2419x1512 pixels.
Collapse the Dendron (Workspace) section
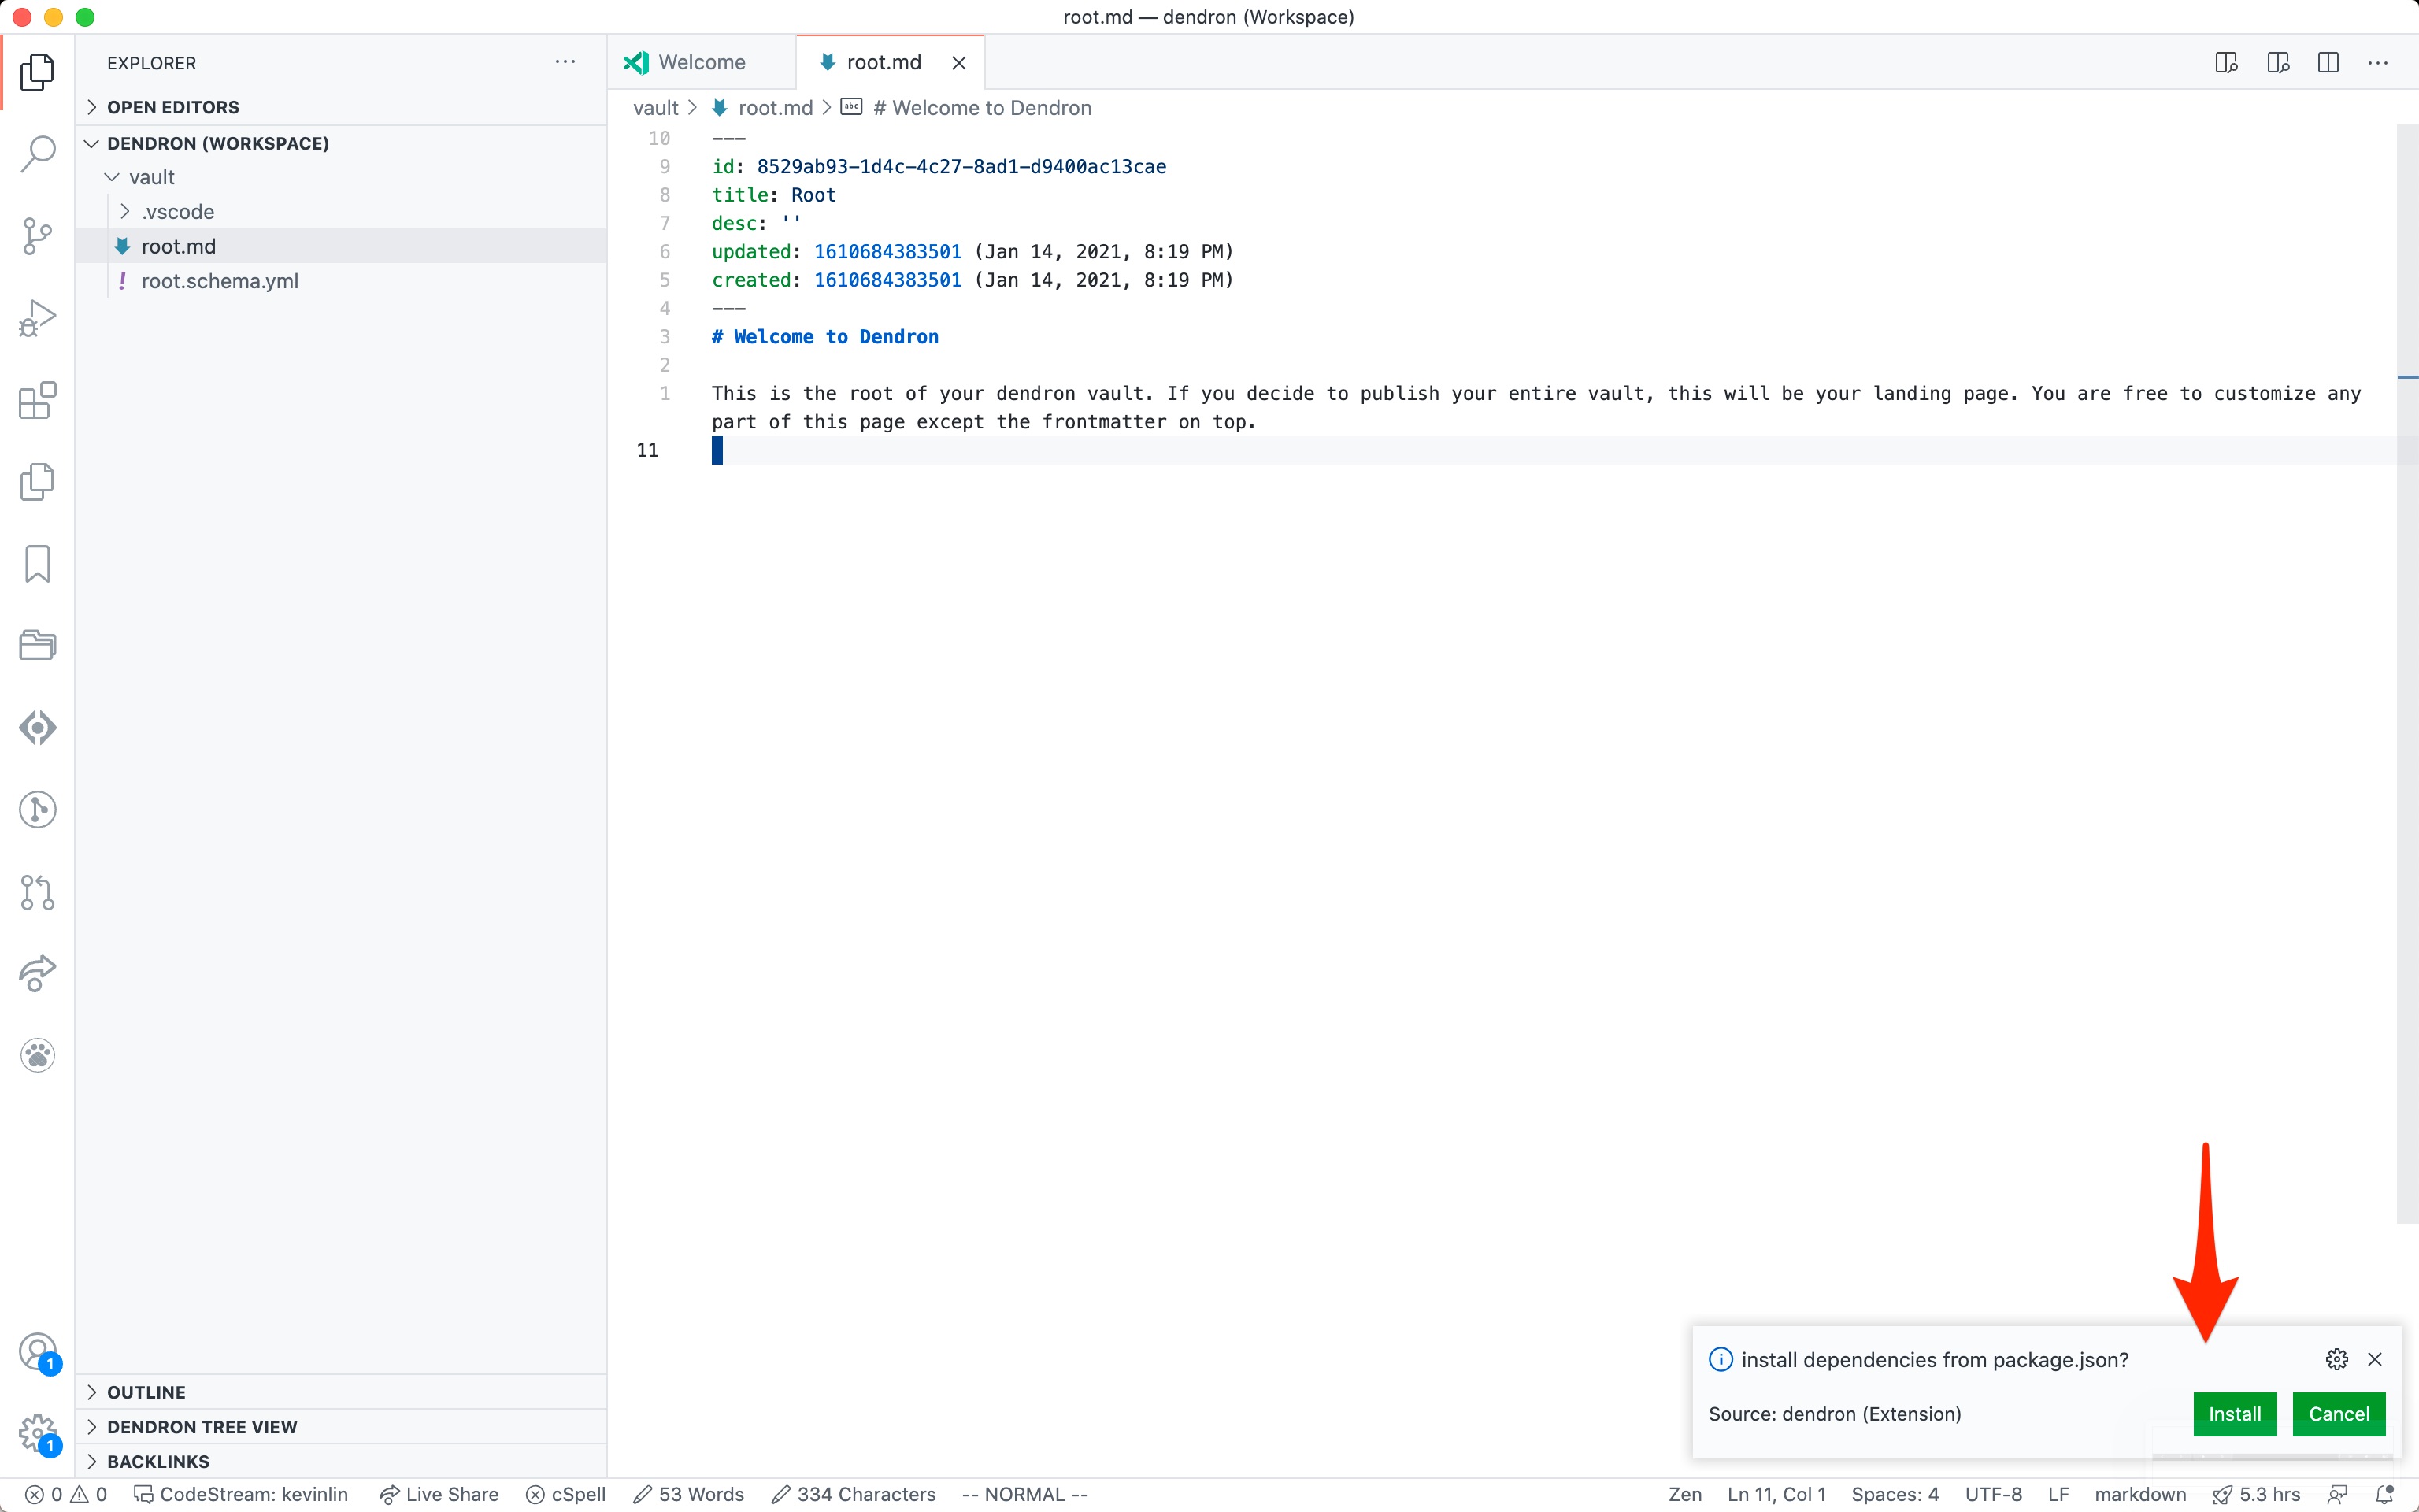coord(340,143)
